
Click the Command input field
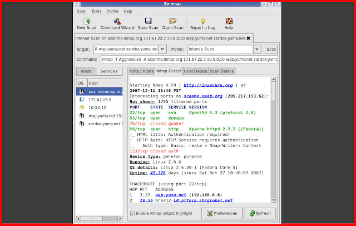pos(189,59)
